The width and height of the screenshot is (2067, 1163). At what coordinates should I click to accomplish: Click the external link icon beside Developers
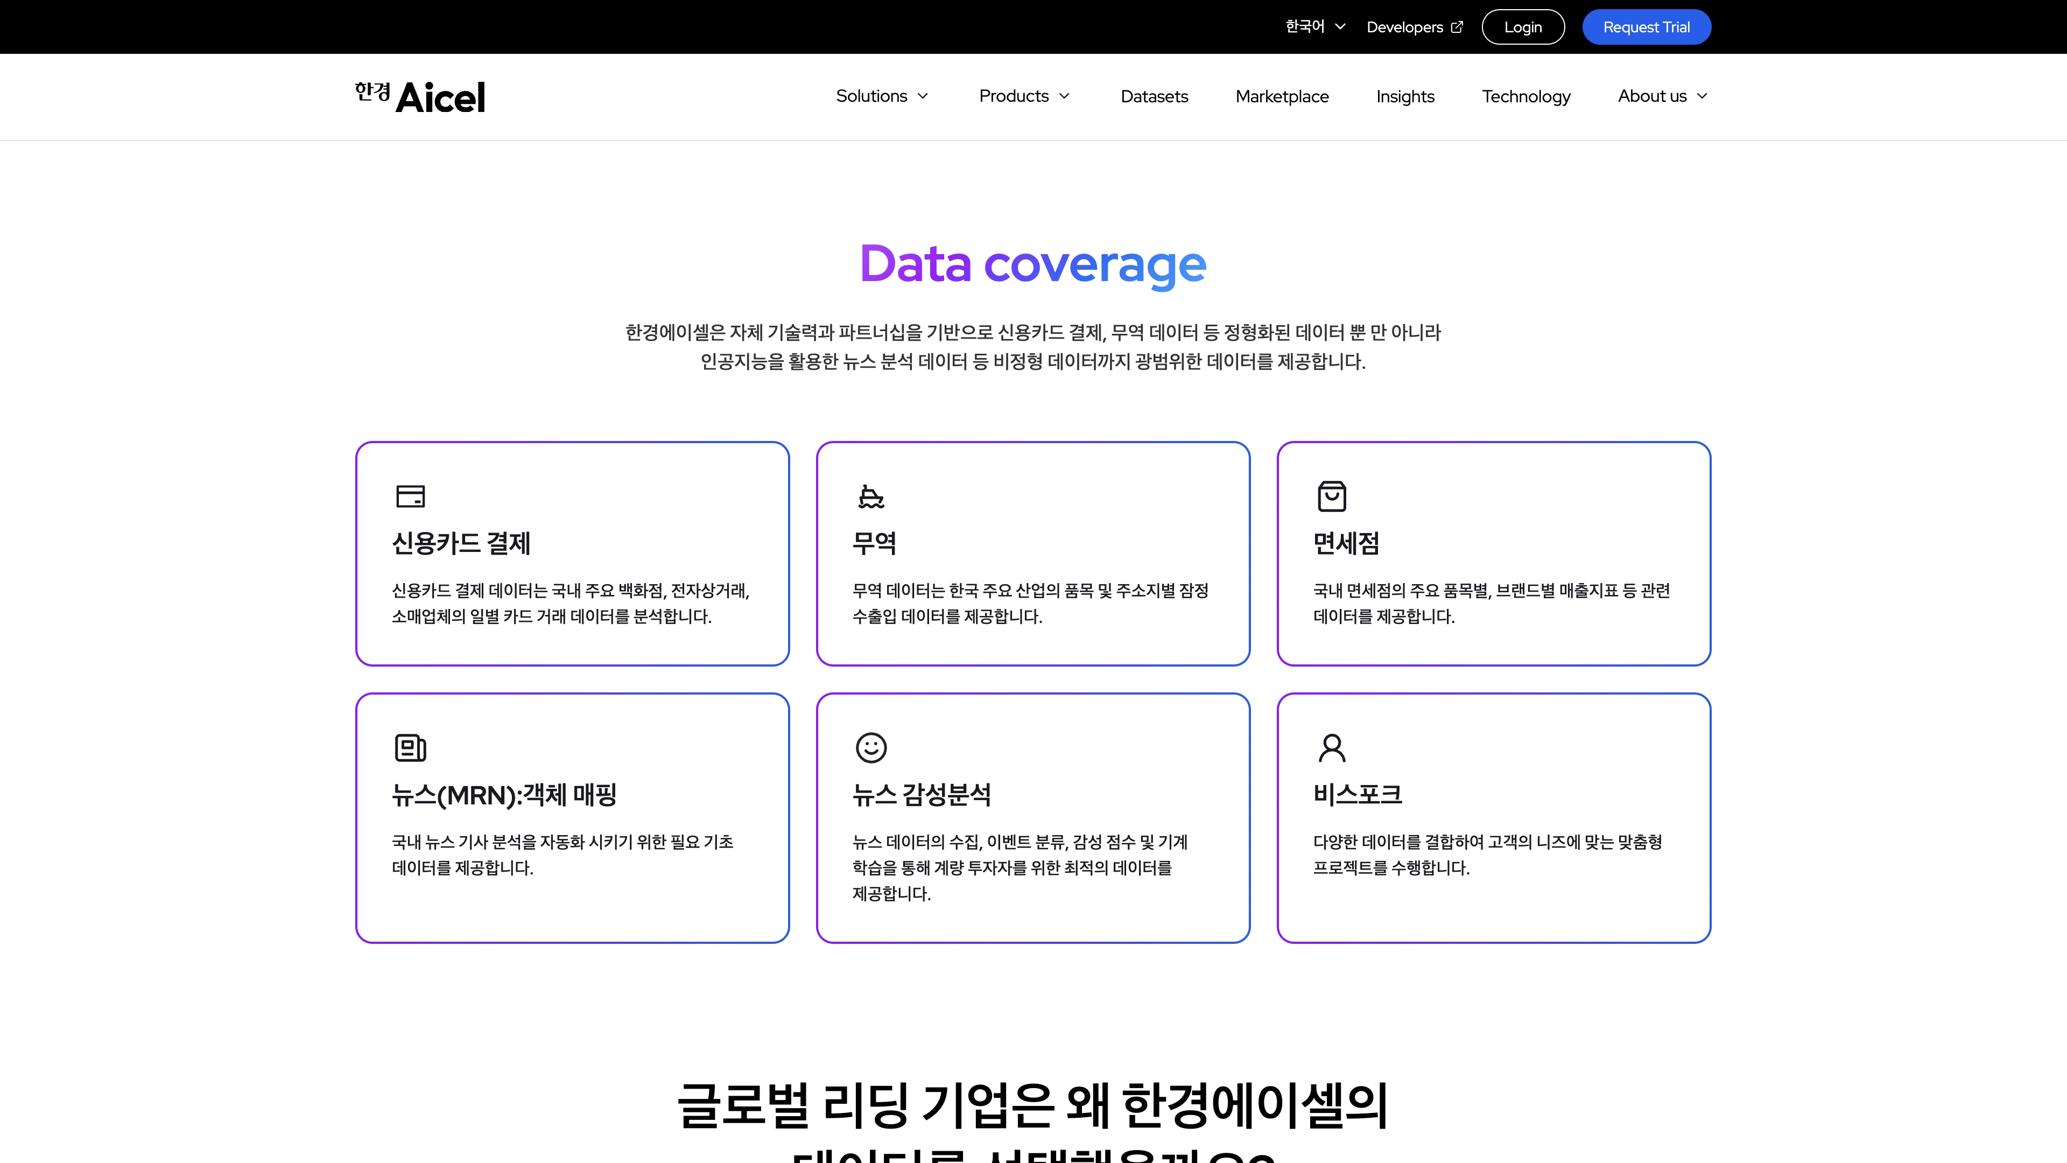tap(1457, 27)
